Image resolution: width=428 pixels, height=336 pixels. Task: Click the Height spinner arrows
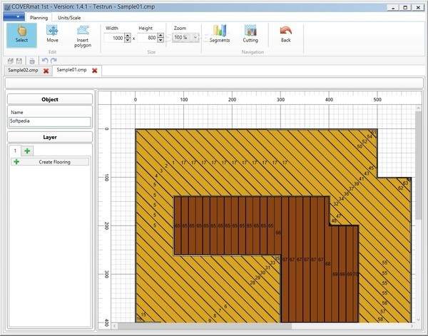point(160,37)
